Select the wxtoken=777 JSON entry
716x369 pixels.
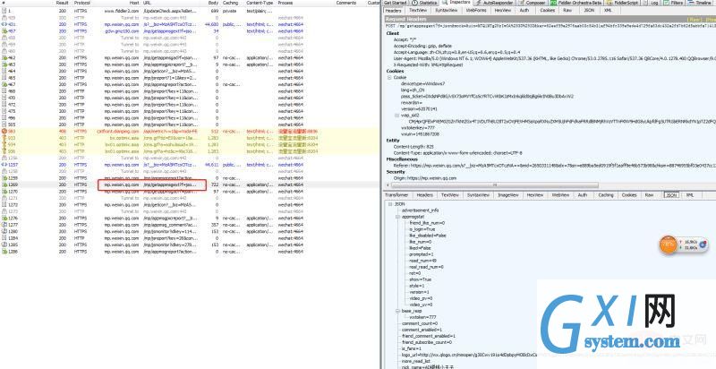(x=422, y=317)
